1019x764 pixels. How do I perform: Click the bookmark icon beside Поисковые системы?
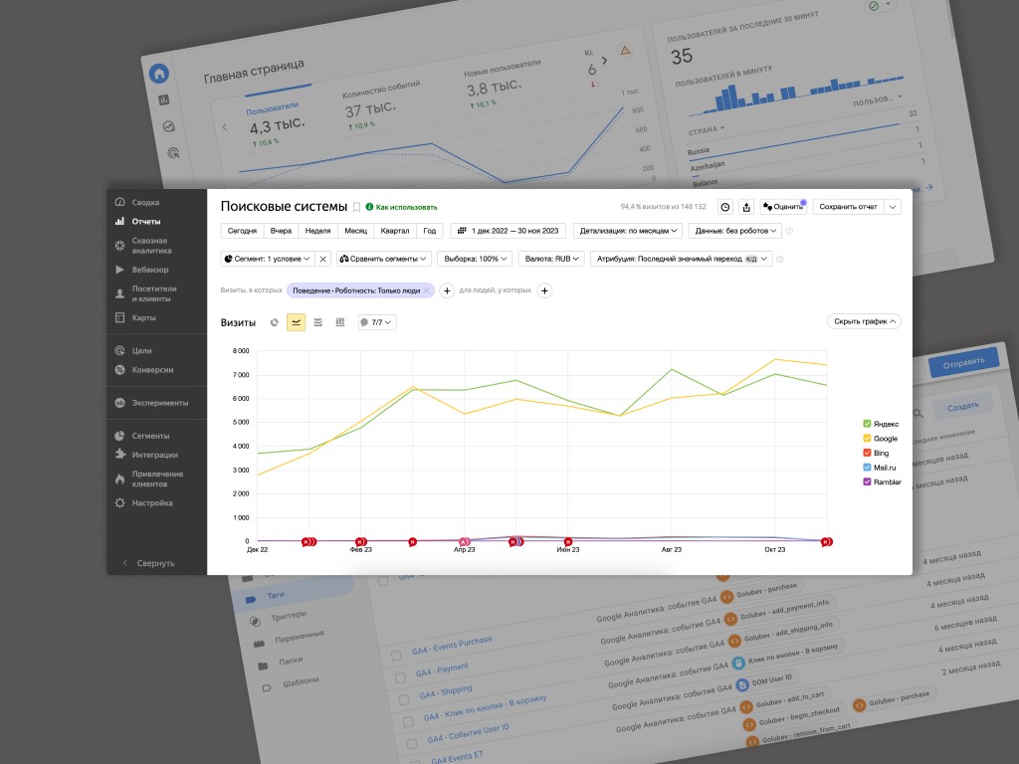[356, 207]
